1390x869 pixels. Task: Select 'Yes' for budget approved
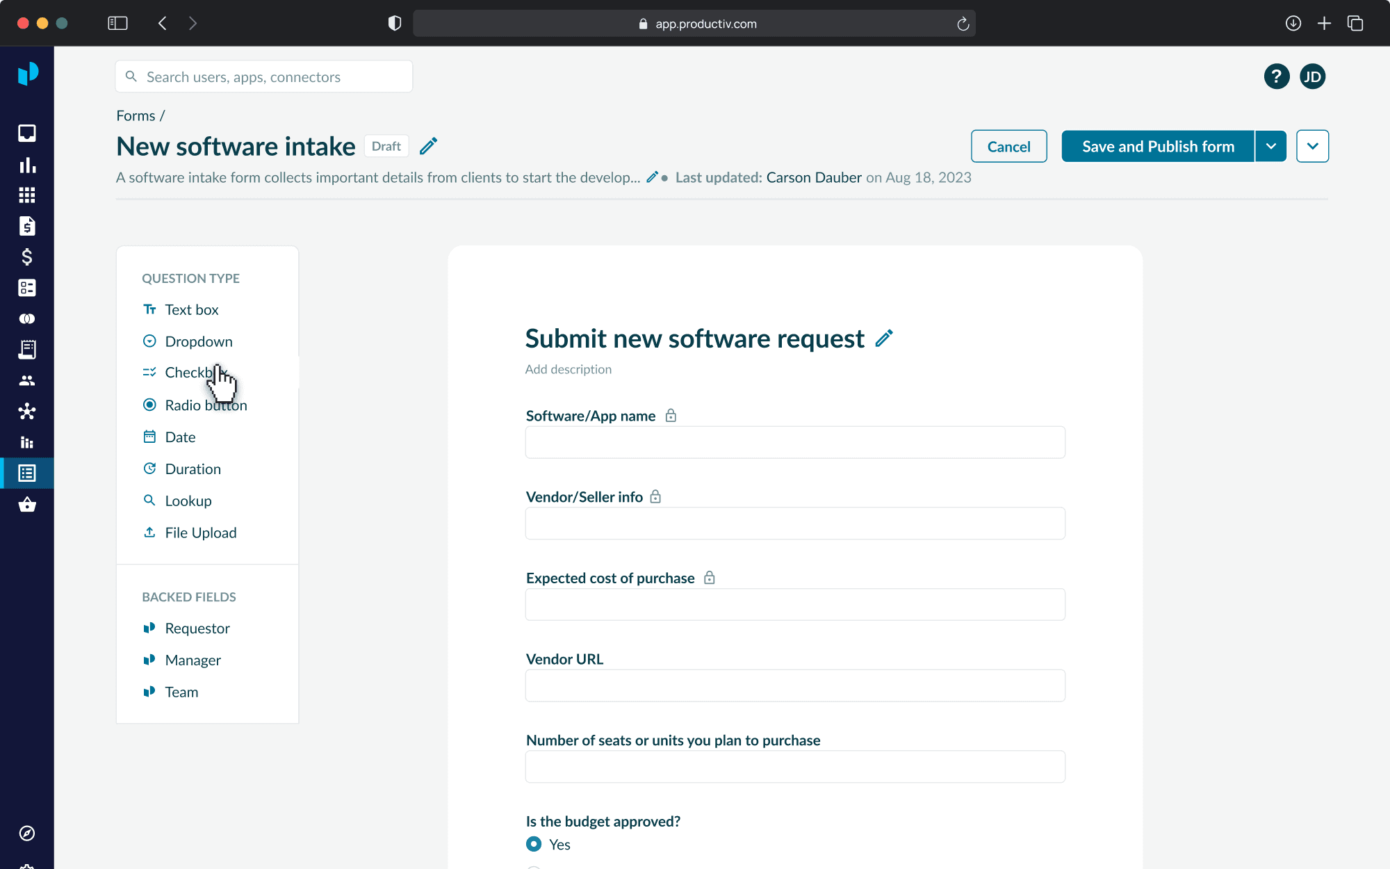pos(534,844)
